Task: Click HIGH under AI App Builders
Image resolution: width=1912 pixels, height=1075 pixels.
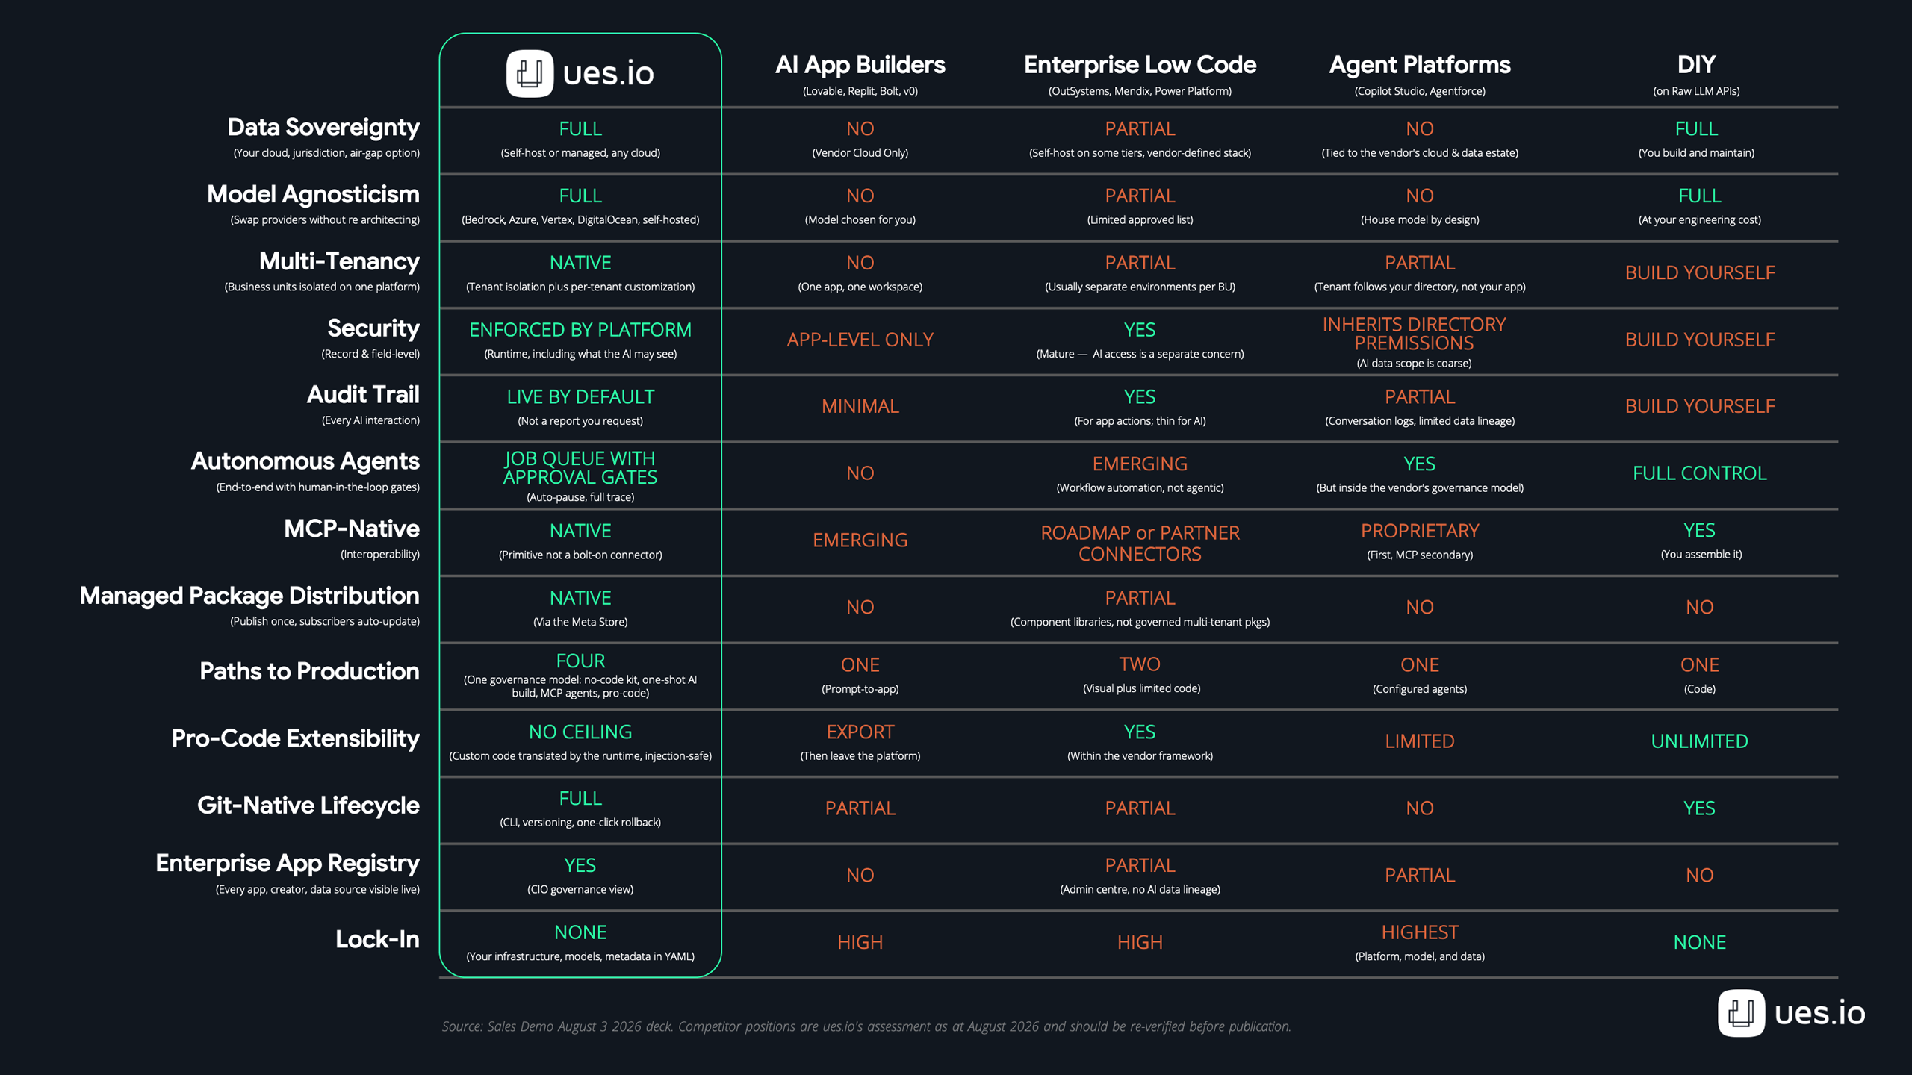Action: point(860,942)
